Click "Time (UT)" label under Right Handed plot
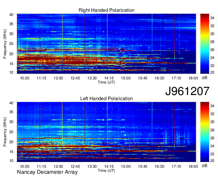Viewport: 218px width, 176px height. [106, 82]
